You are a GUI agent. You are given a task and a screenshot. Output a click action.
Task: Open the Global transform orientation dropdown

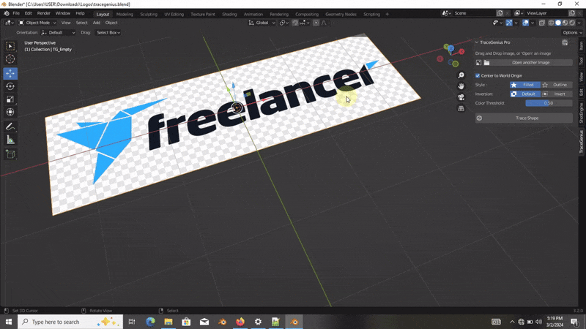[x=262, y=23]
